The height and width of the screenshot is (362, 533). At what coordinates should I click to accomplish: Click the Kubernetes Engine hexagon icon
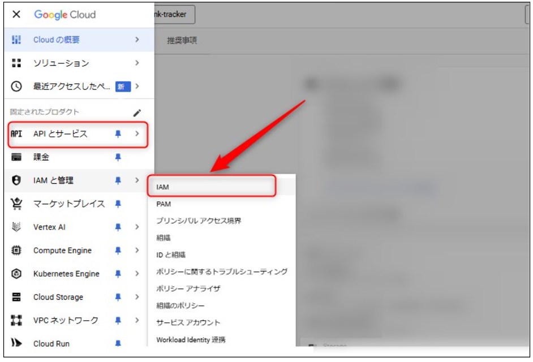[x=16, y=274]
